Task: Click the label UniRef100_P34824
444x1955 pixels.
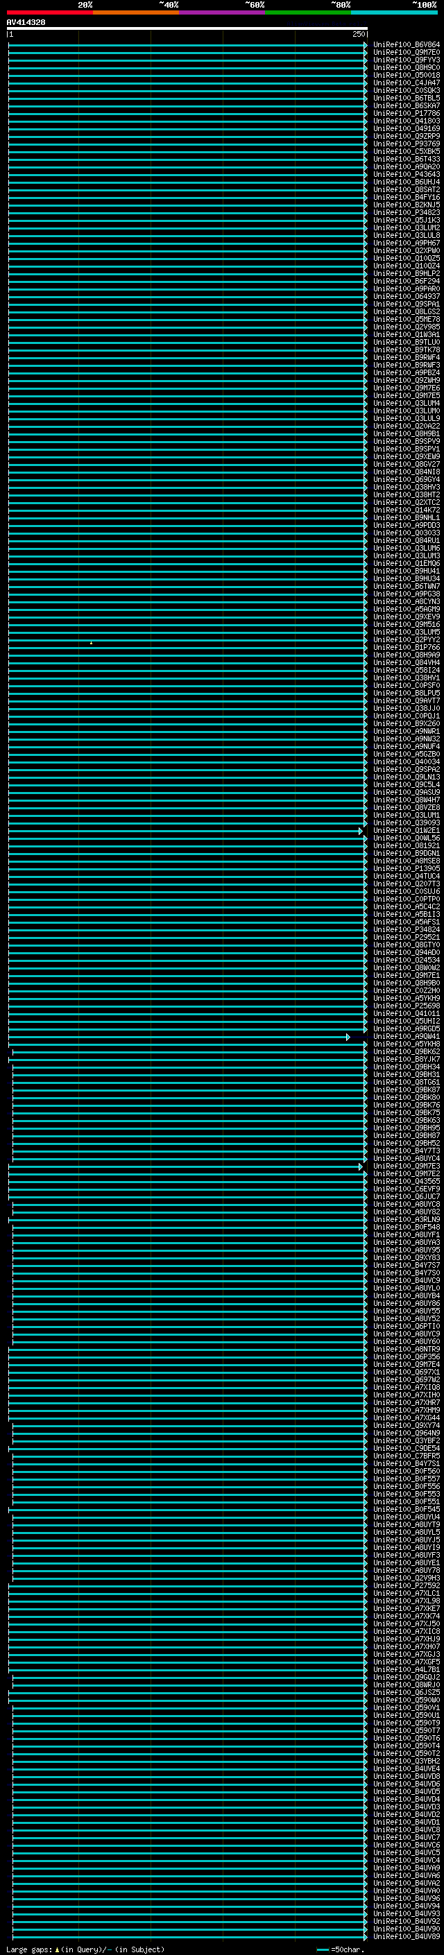Action: (406, 930)
